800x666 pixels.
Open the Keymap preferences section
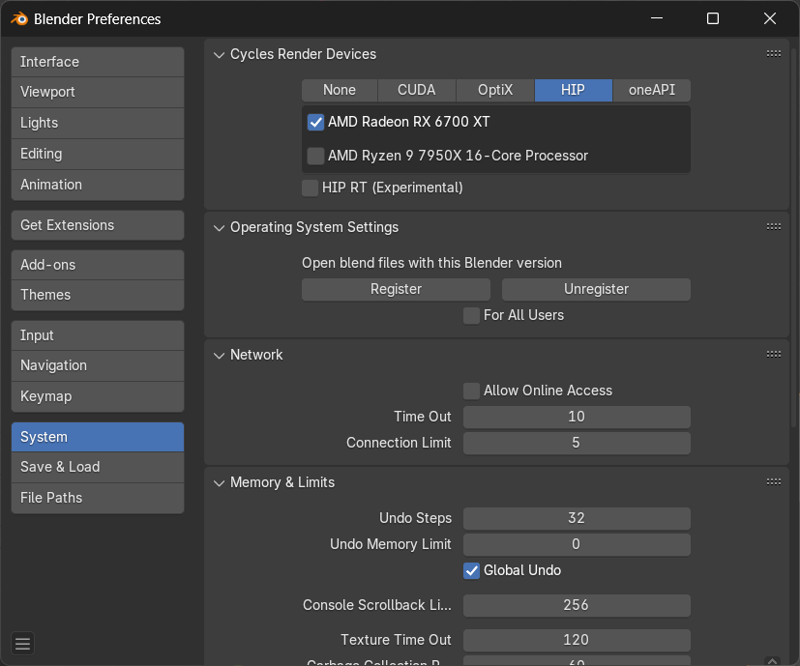coord(98,396)
